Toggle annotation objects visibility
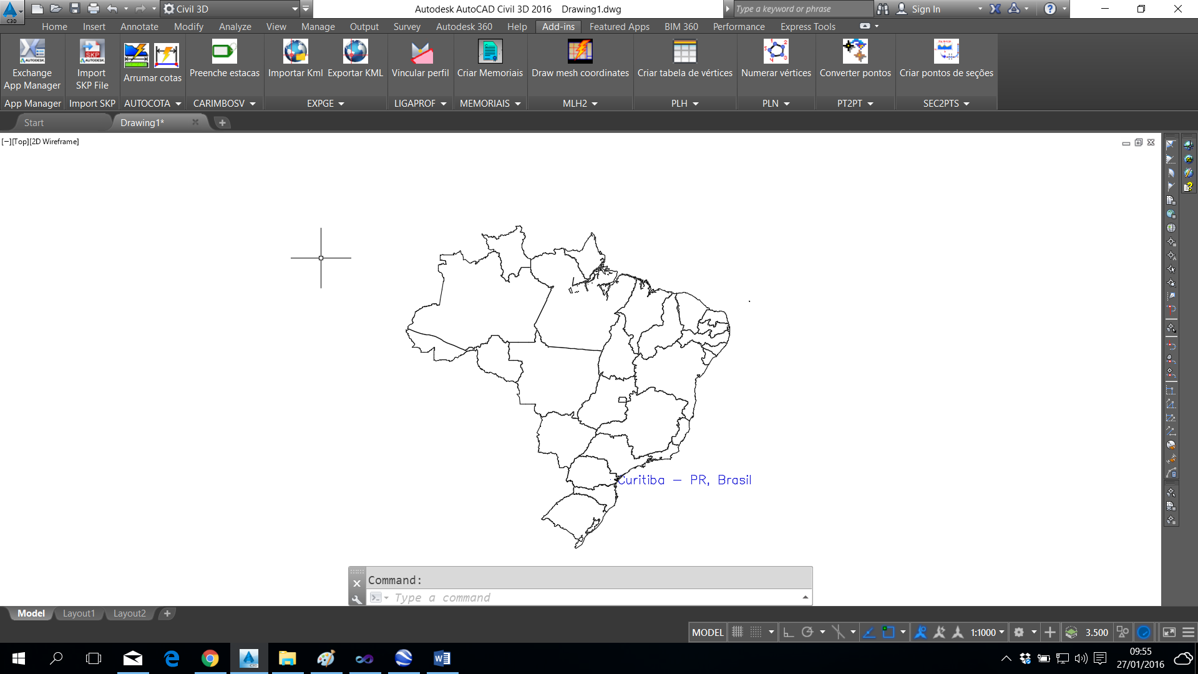The image size is (1198, 674). 920,632
